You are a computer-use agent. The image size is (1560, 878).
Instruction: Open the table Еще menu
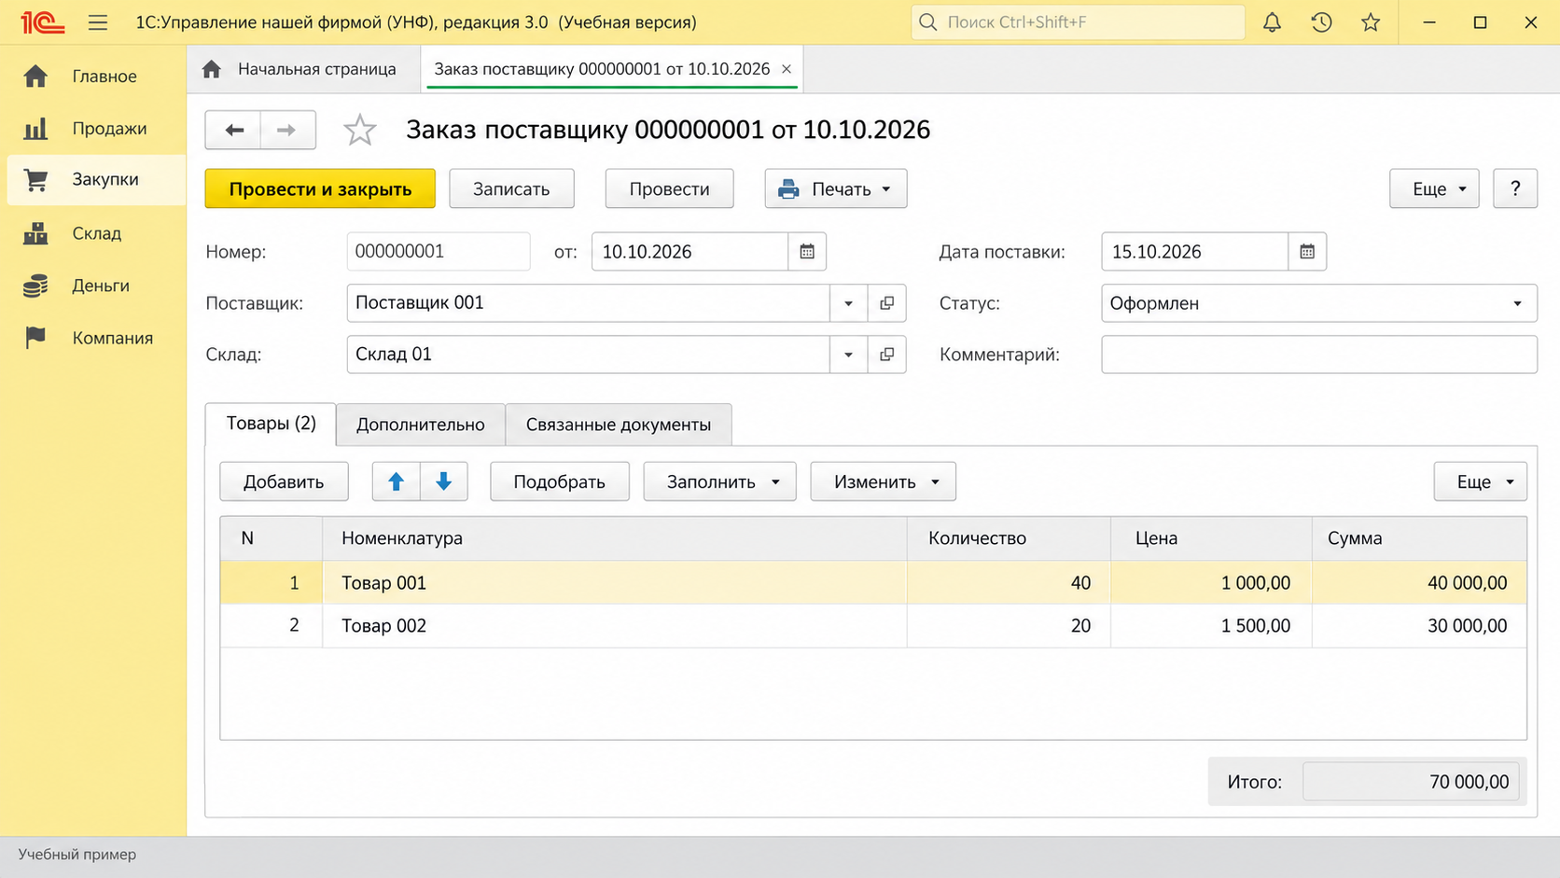click(x=1480, y=481)
